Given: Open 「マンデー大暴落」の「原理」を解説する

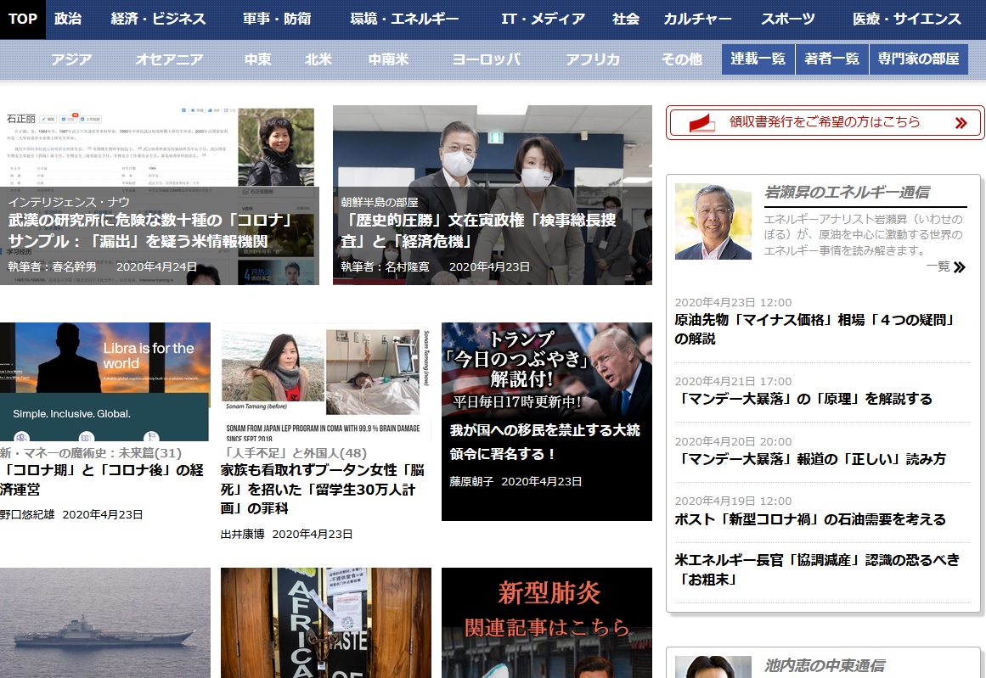Looking at the screenshot, I should [x=803, y=398].
